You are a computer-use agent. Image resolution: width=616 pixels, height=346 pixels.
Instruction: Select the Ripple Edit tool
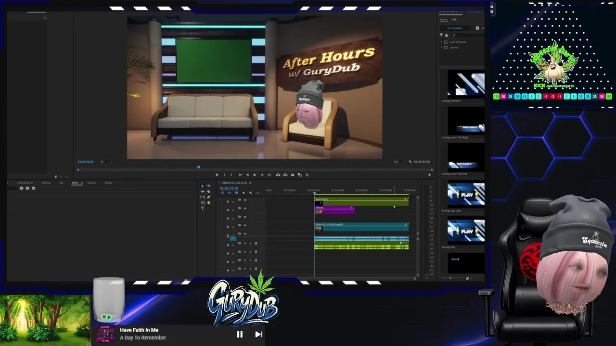(203, 191)
